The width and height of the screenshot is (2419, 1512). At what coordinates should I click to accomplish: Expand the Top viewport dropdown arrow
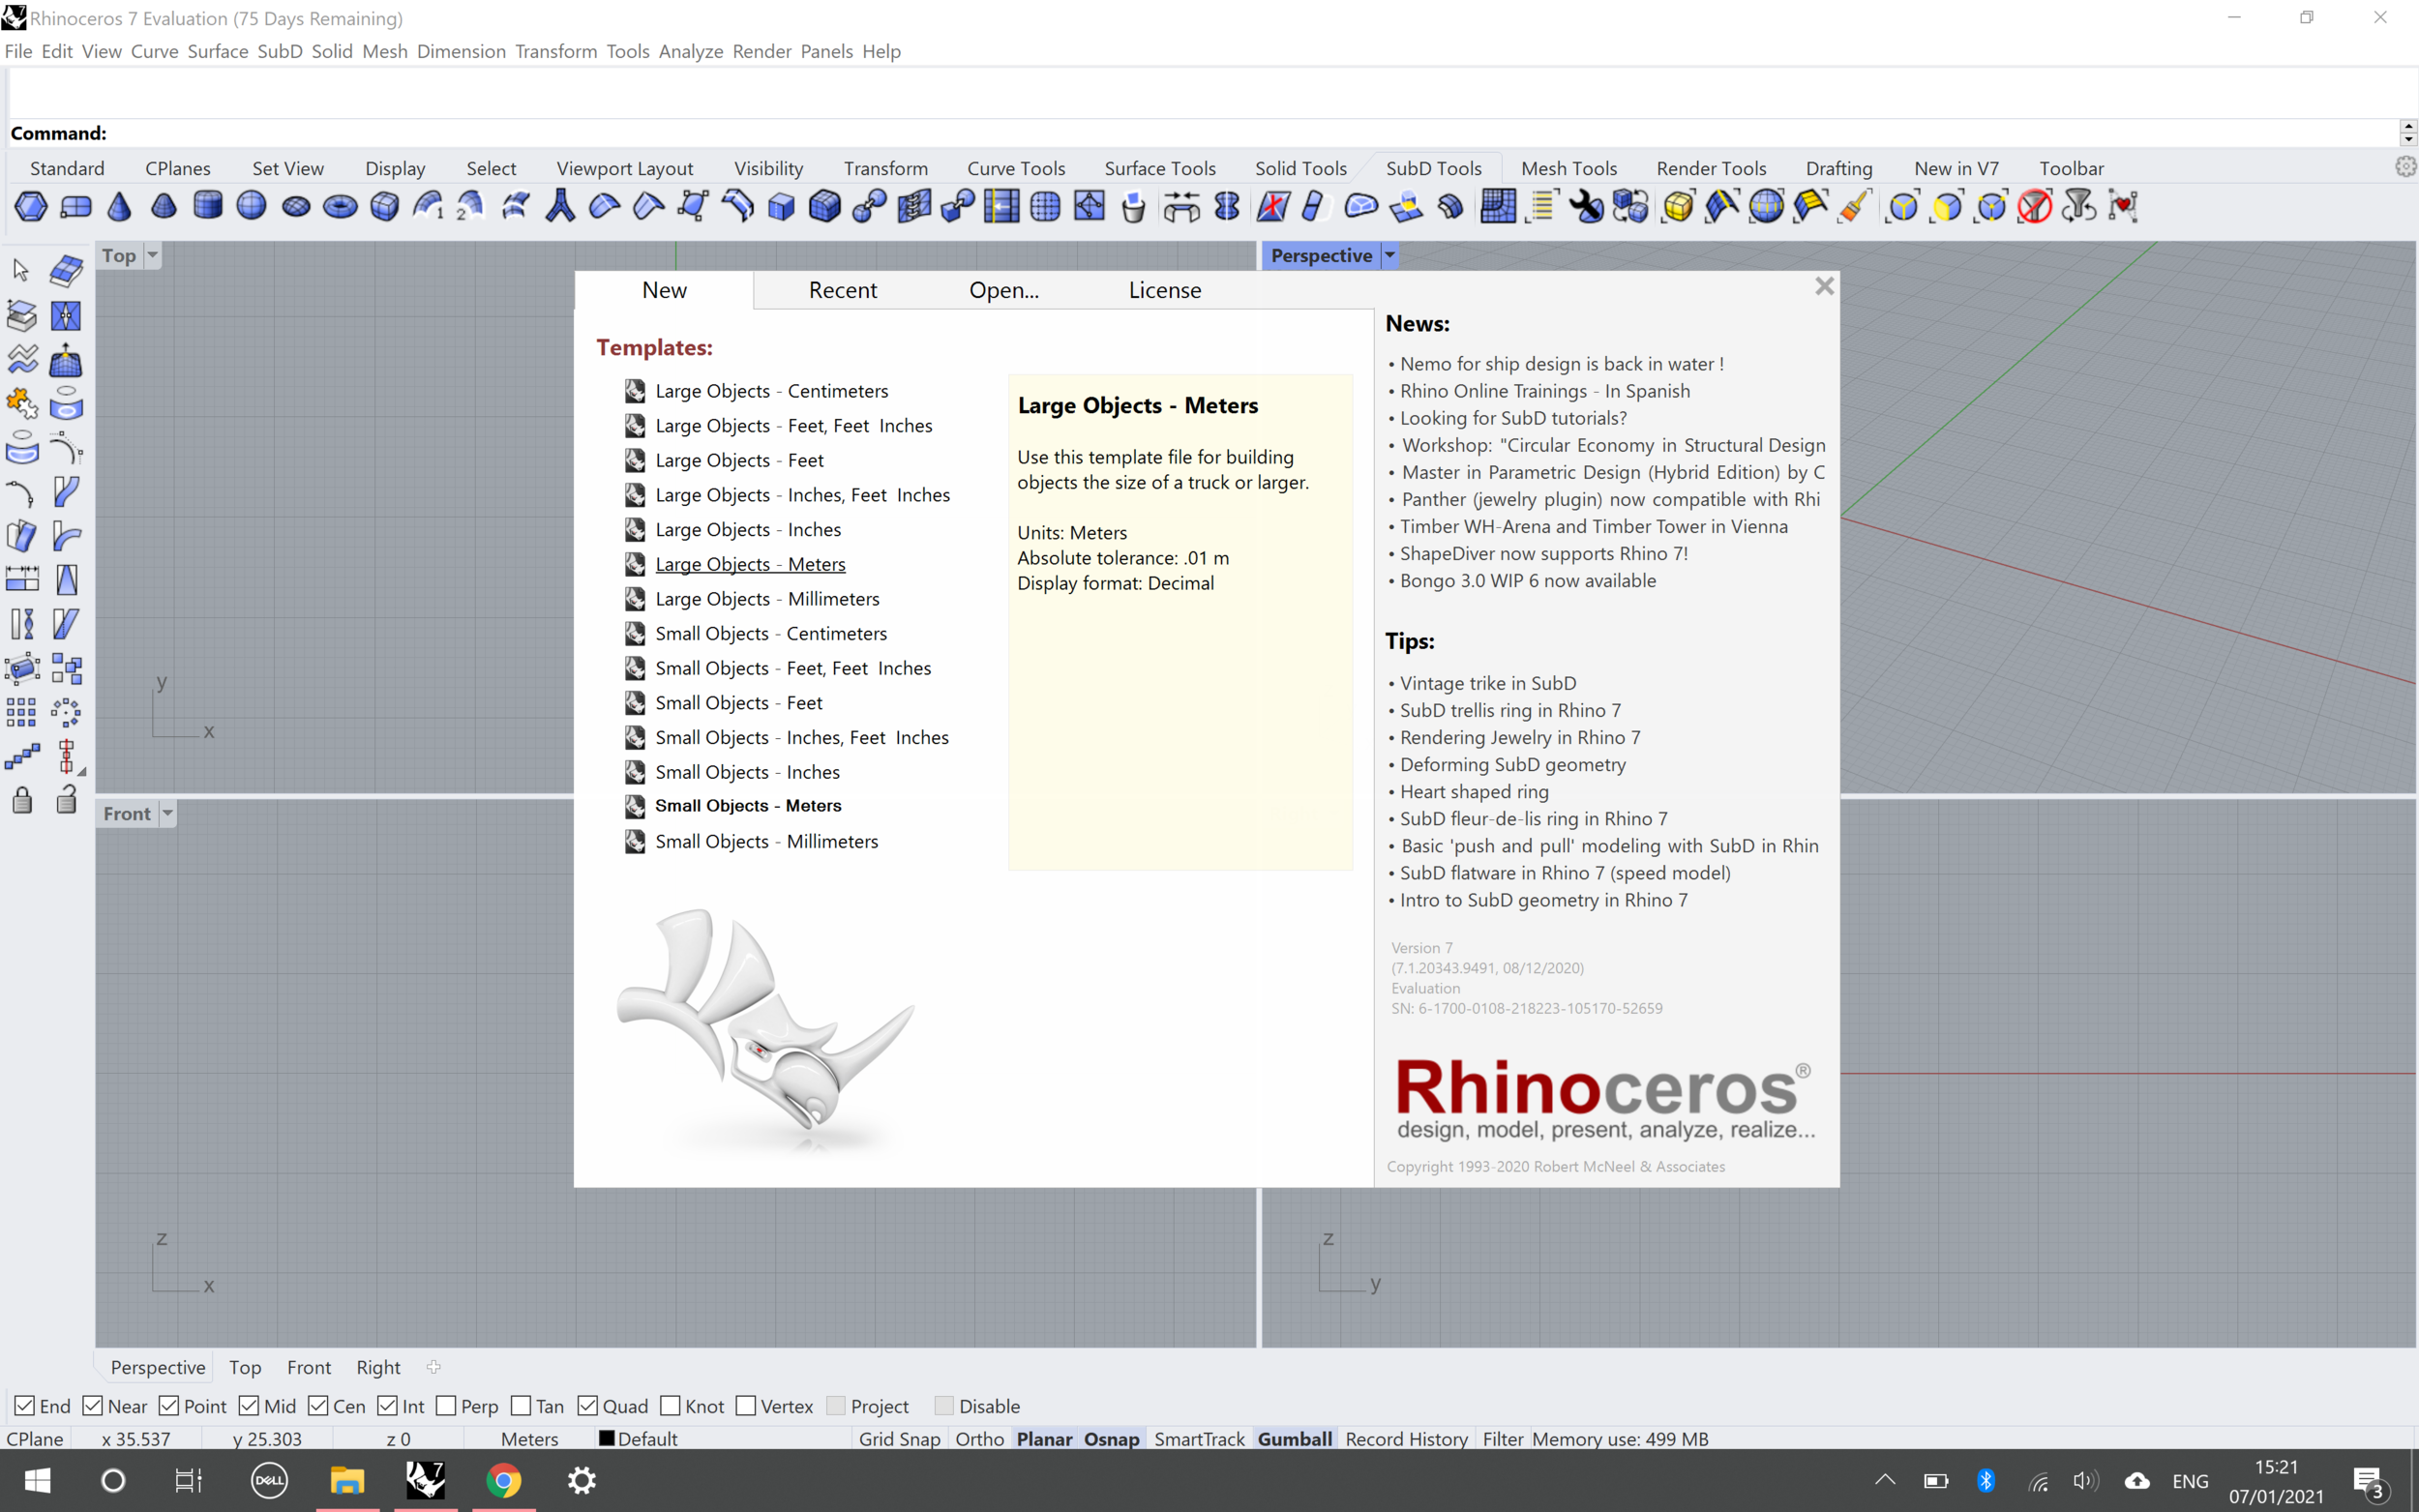tap(152, 255)
